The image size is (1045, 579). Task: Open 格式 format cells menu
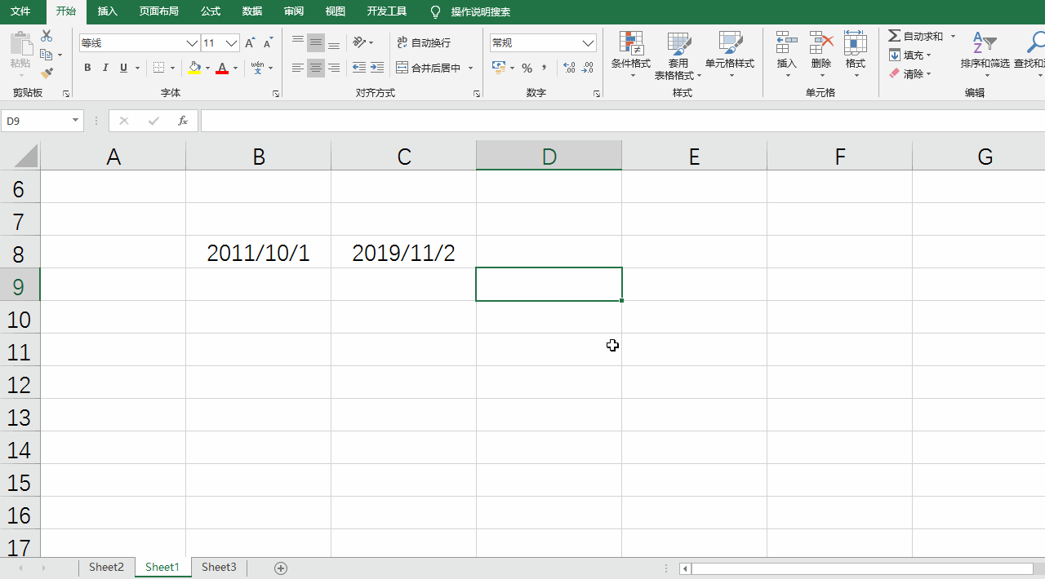click(x=856, y=55)
